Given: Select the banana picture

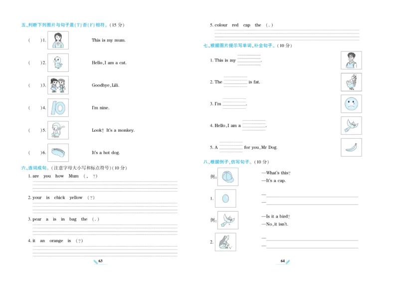Looking at the screenshot, I should pyautogui.click(x=351, y=147).
